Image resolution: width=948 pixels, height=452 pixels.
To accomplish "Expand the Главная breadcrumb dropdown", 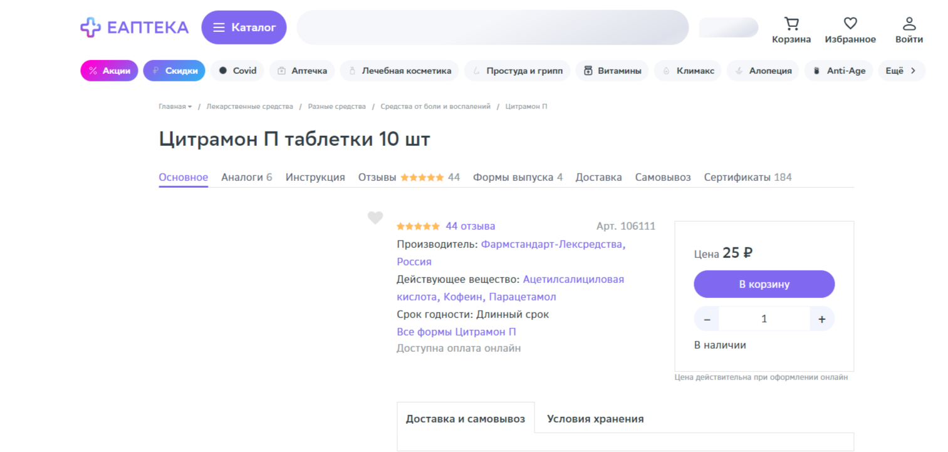I will [x=175, y=106].
